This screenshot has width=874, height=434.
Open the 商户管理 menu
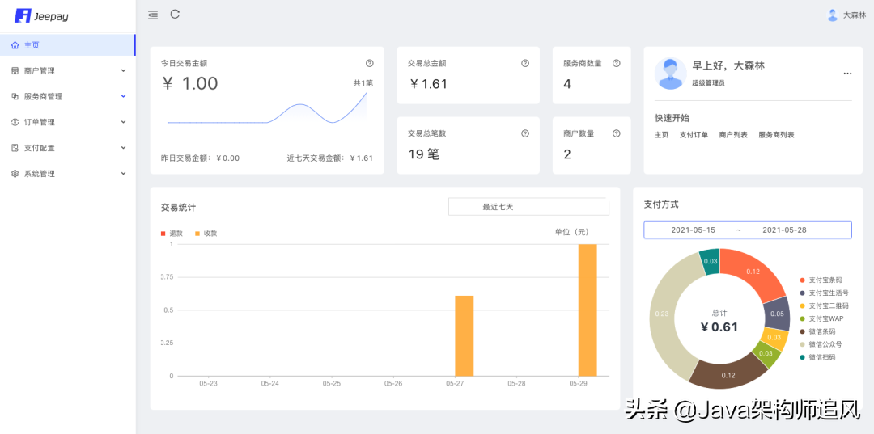[x=67, y=70]
